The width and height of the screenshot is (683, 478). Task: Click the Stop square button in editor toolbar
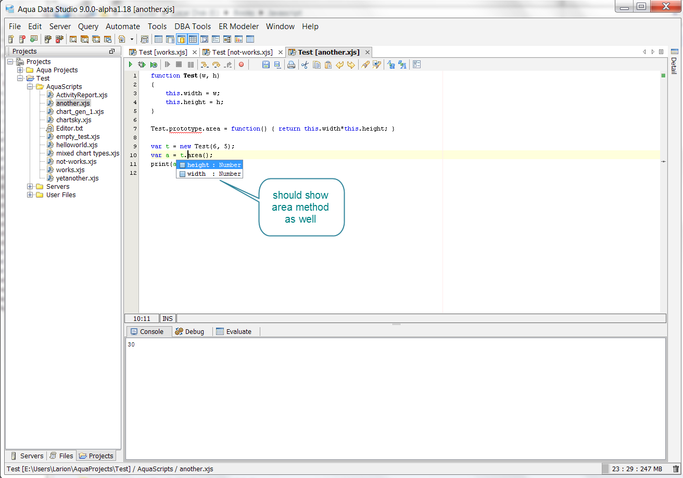(x=179, y=64)
